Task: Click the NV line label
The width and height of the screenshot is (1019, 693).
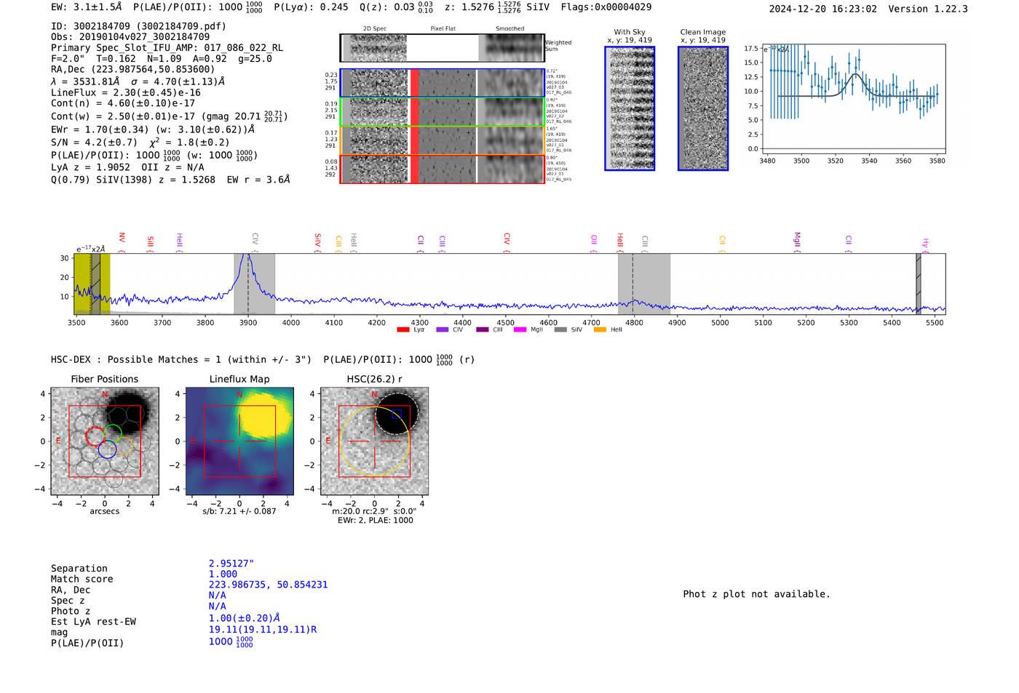Action: click(122, 239)
